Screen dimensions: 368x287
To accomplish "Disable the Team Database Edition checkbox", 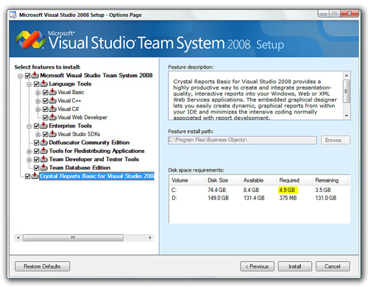I will coord(36,168).
